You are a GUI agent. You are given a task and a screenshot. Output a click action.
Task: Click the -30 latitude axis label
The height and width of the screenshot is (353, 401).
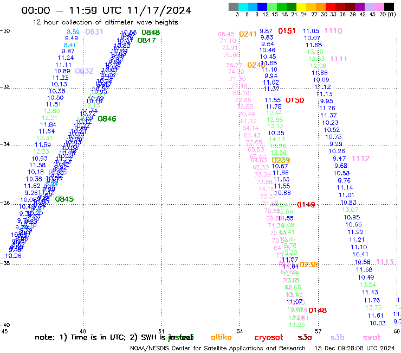5,31
